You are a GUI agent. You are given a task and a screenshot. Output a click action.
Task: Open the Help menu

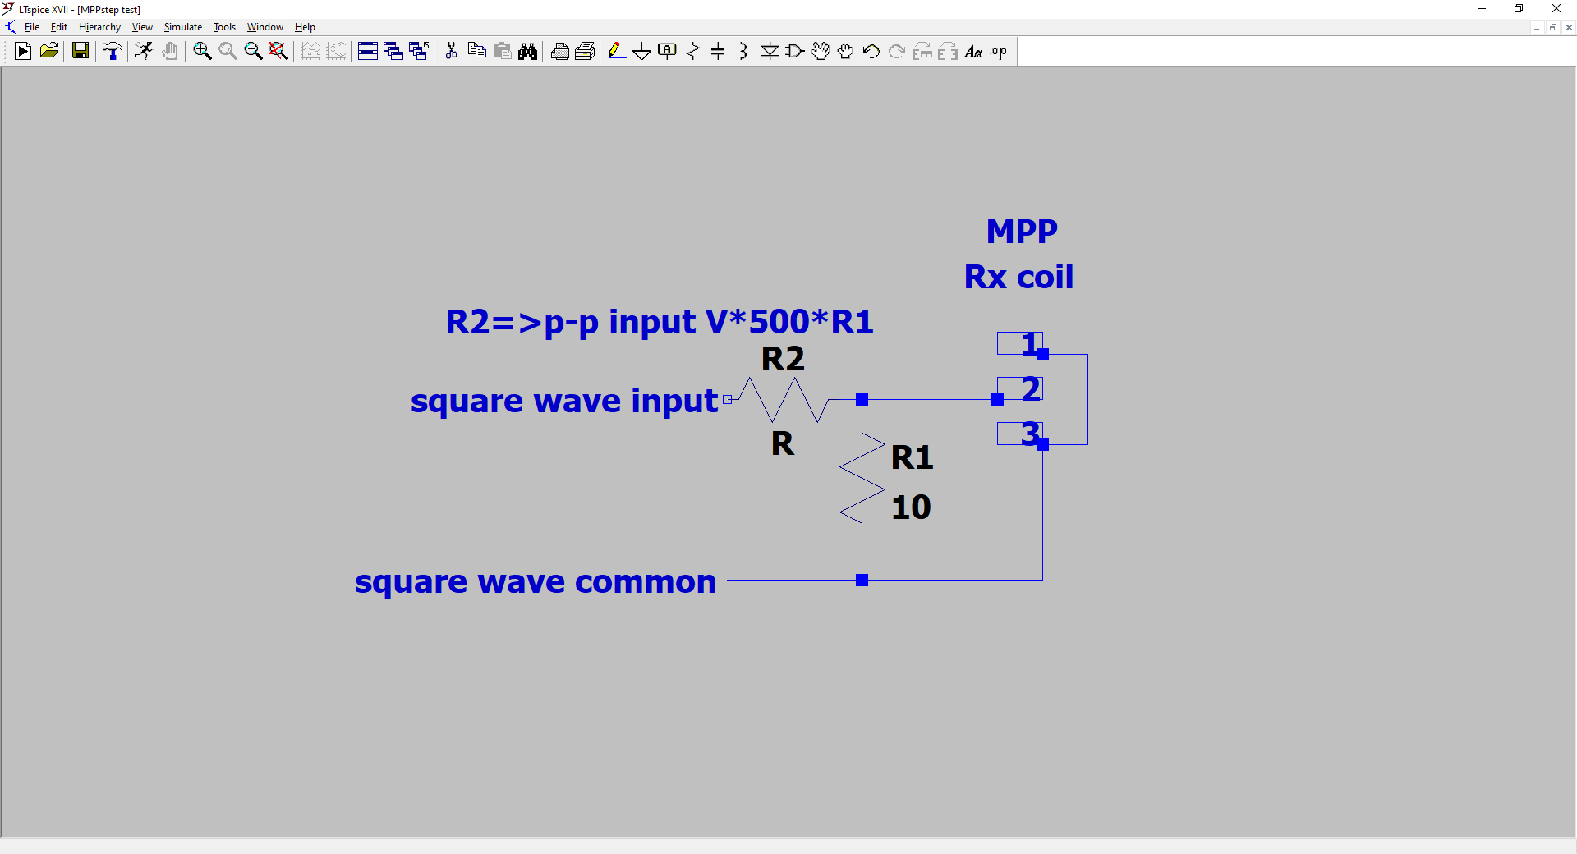[305, 27]
